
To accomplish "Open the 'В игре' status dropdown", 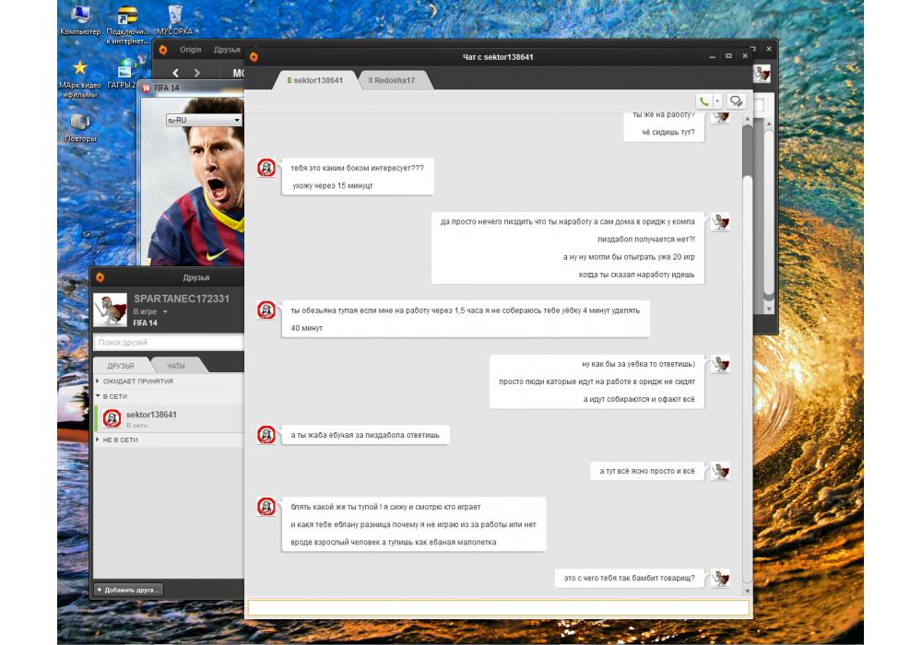I will (x=151, y=312).
